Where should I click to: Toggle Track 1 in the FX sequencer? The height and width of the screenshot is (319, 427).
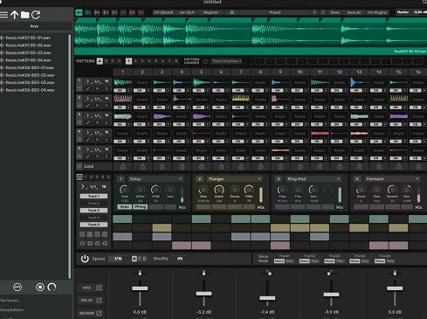[93, 196]
